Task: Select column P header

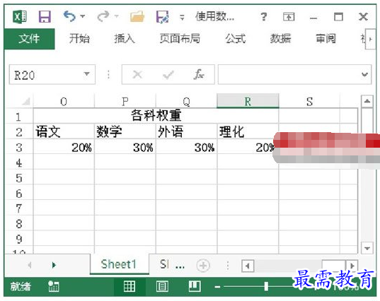Action: click(x=125, y=101)
